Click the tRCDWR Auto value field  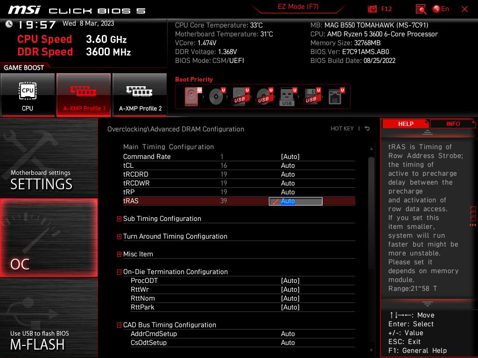[288, 183]
